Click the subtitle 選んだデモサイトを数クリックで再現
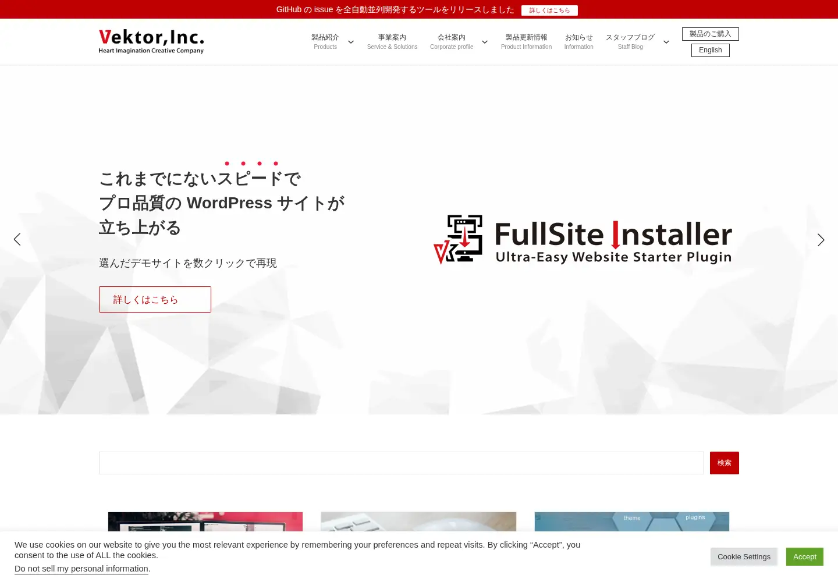 click(x=188, y=263)
